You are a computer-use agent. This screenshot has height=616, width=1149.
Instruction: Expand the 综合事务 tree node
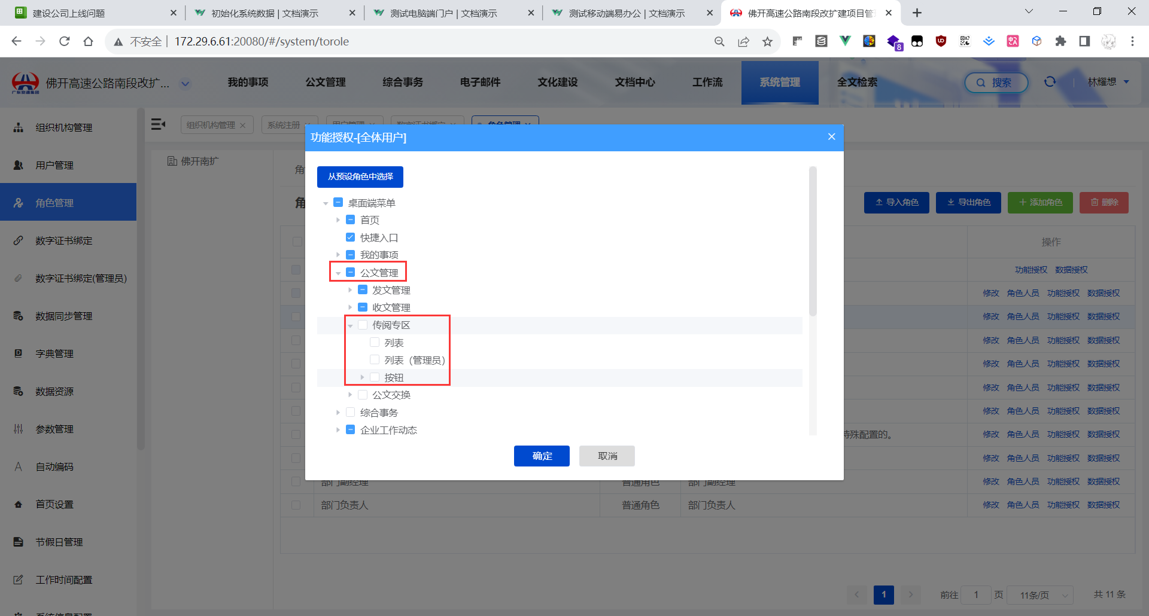[x=338, y=413]
